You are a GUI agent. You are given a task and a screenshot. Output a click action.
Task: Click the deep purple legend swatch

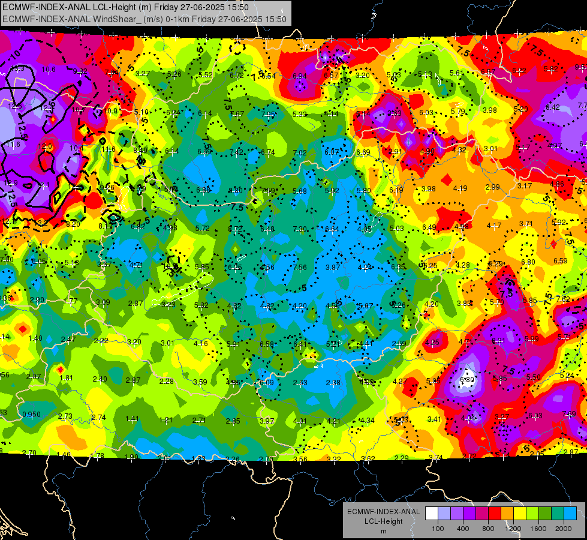pyautogui.click(x=469, y=514)
